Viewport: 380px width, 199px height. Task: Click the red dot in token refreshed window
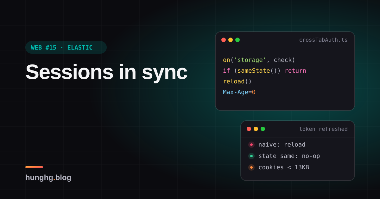(x=249, y=129)
